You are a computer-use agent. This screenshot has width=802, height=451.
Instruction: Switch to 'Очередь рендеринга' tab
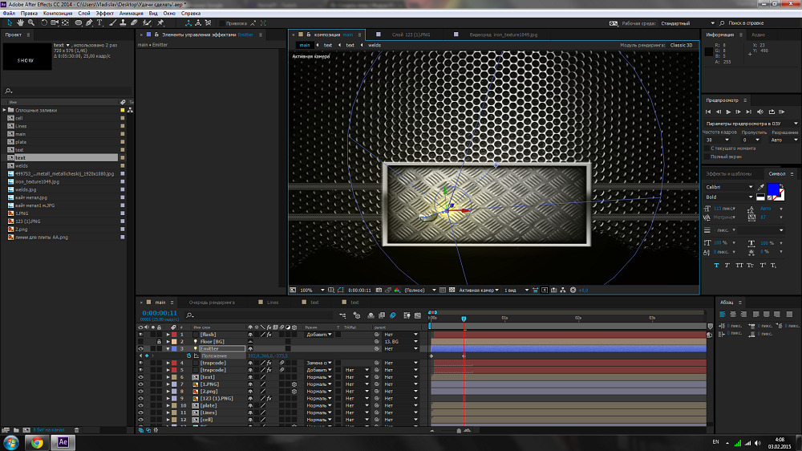tap(212, 303)
